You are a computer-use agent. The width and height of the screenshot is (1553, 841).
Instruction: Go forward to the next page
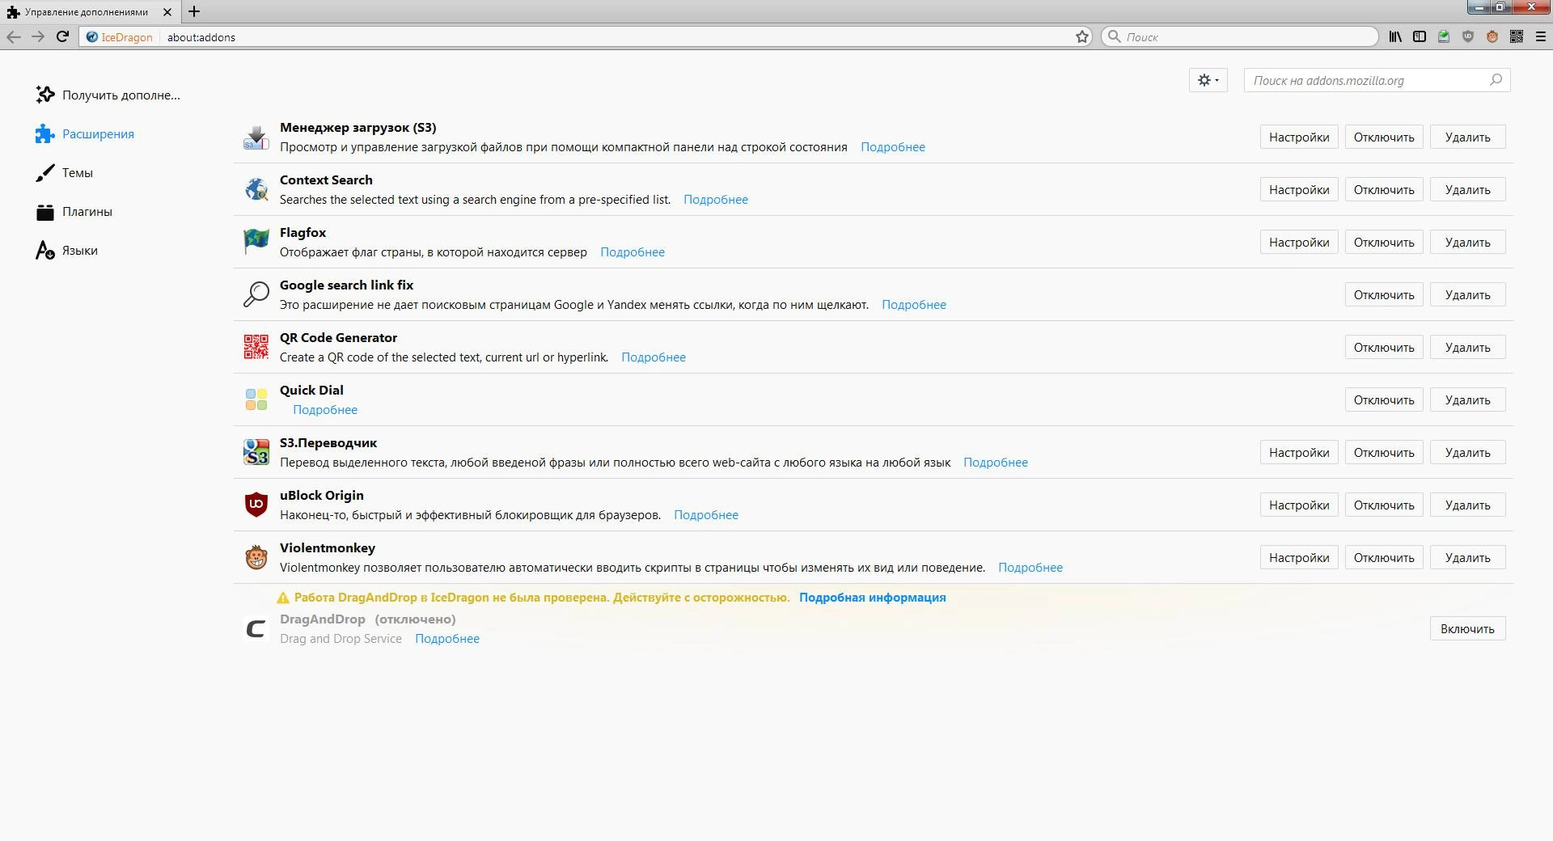pos(38,36)
